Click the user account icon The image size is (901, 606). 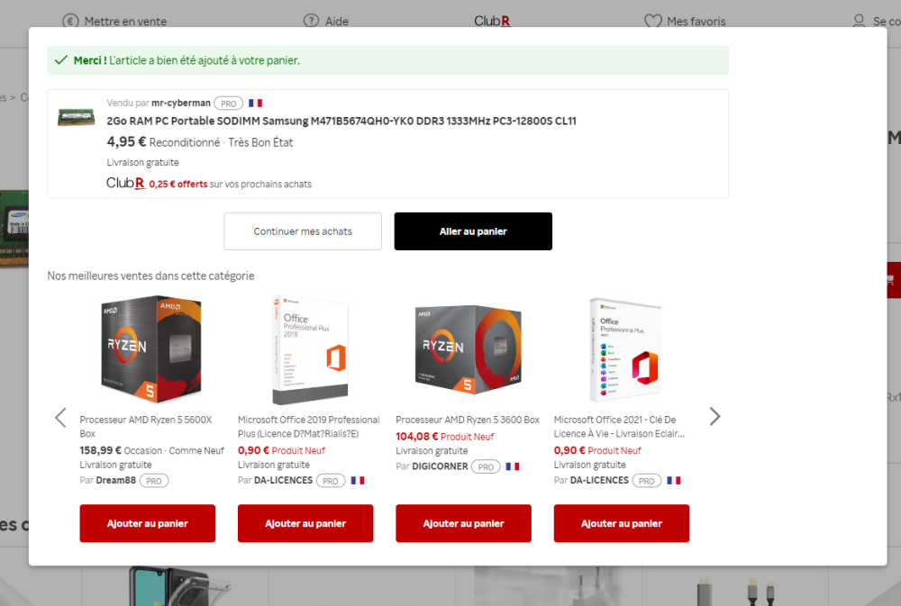(859, 22)
